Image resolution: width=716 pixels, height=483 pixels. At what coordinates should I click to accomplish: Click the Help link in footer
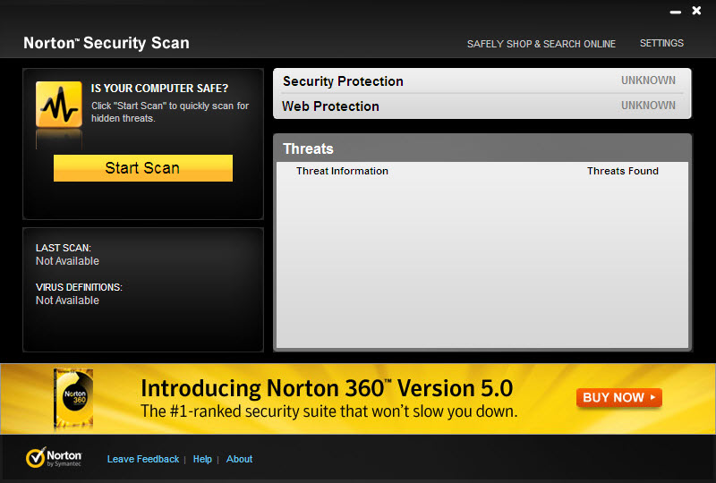click(x=202, y=459)
